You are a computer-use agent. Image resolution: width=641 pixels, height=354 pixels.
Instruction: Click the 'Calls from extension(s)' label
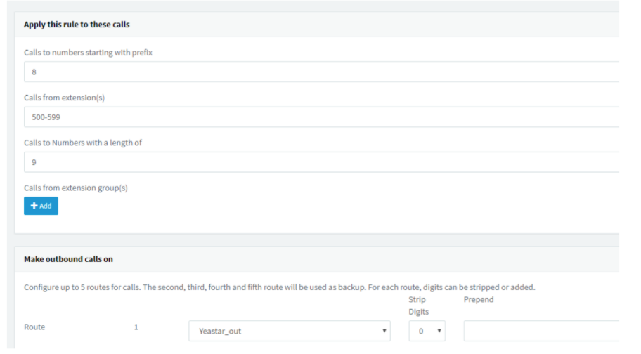[x=63, y=98]
